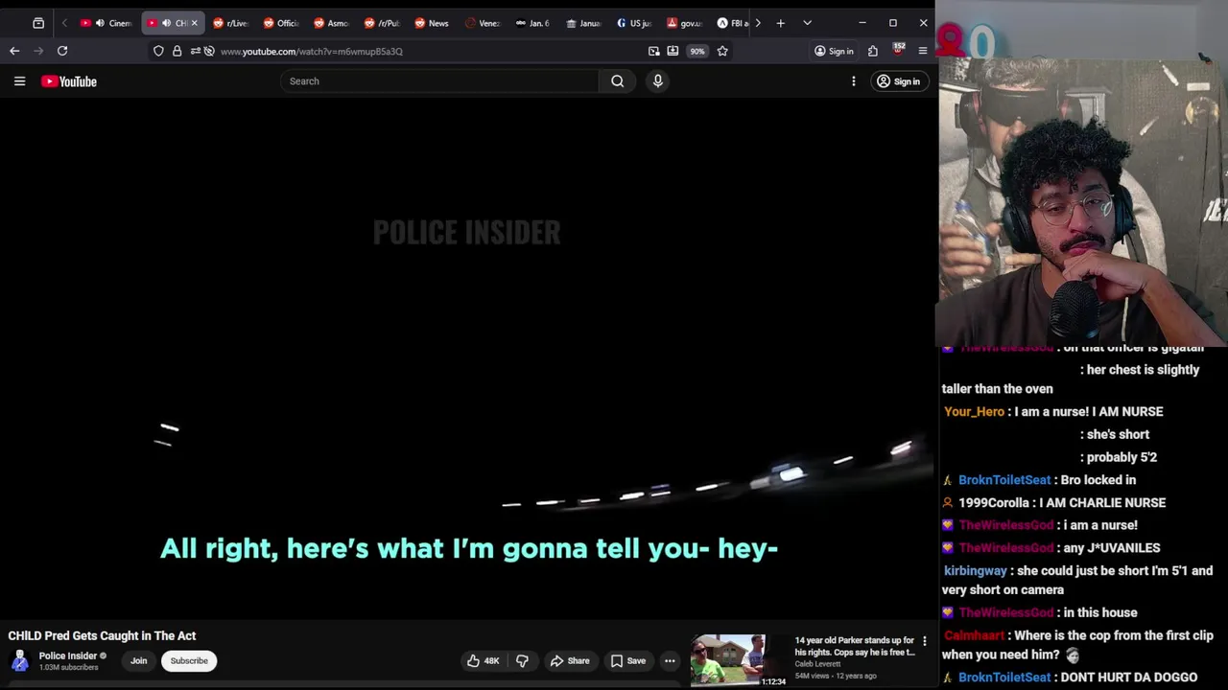This screenshot has height=690, width=1228.
Task: Switch to the /r/Pul Reddit tab
Action: coord(382,23)
